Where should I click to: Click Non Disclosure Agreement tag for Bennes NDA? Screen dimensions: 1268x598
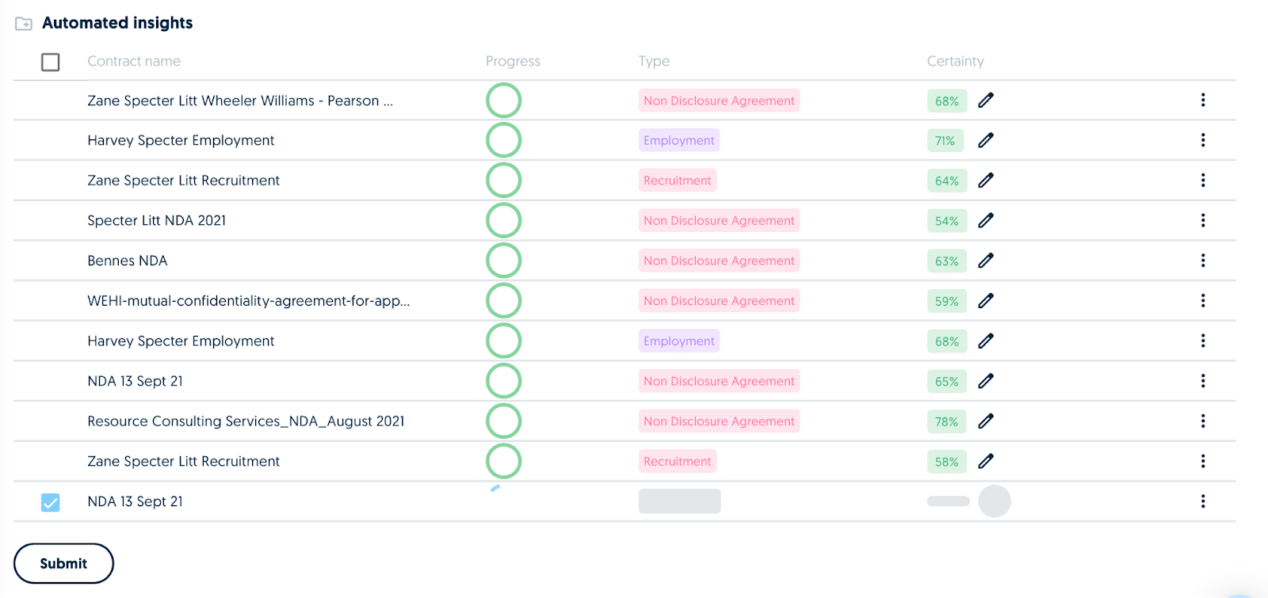point(719,261)
